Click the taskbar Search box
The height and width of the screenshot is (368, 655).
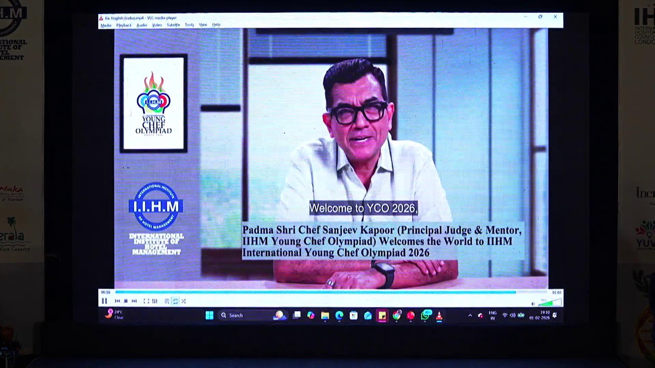pyautogui.click(x=253, y=315)
